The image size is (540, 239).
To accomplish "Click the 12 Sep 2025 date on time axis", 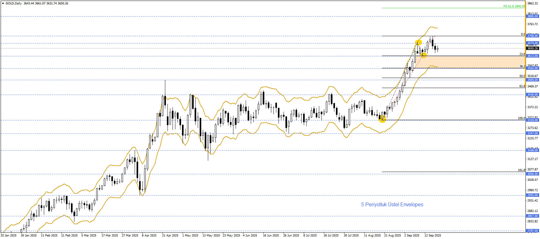I will [x=432, y=236].
